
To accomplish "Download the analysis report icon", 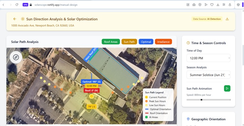I will pyautogui.click(x=227, y=19).
